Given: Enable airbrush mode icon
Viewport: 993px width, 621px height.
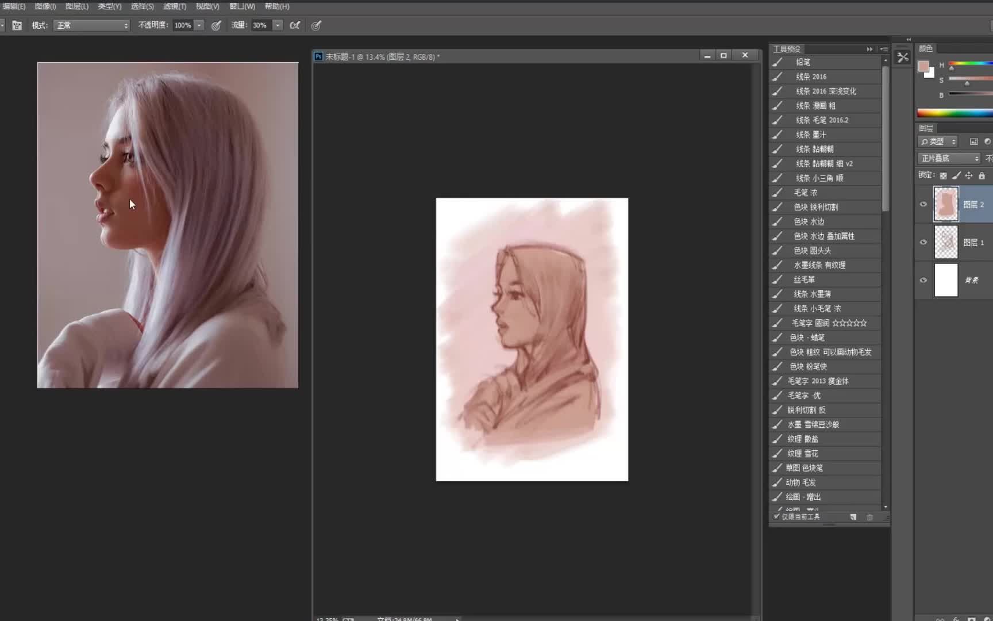Looking at the screenshot, I should [295, 25].
